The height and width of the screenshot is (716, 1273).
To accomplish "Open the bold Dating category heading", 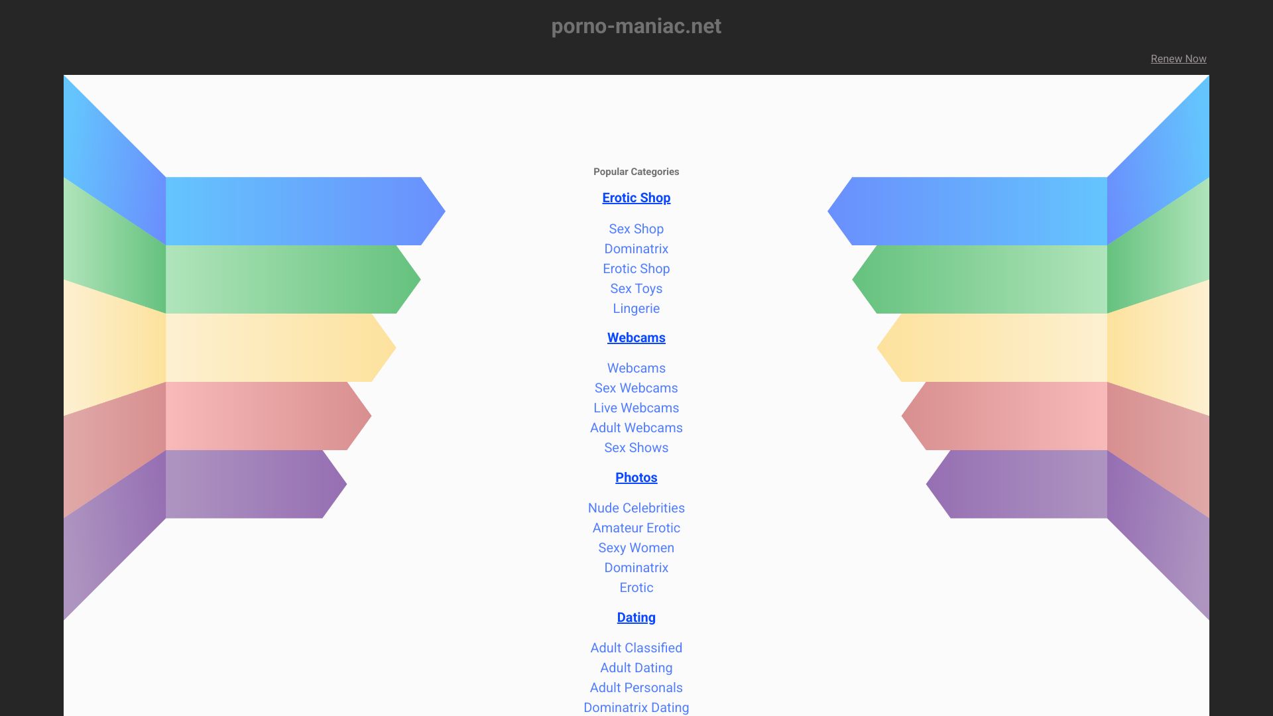I will click(636, 617).
